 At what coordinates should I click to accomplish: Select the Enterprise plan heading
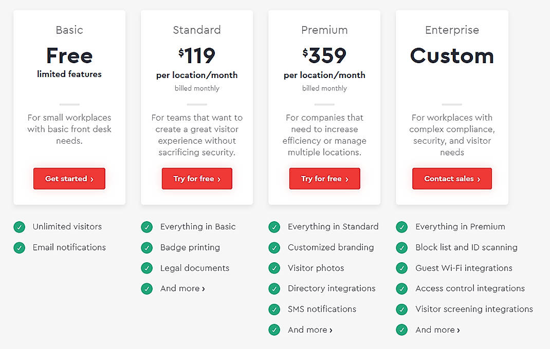pos(452,30)
